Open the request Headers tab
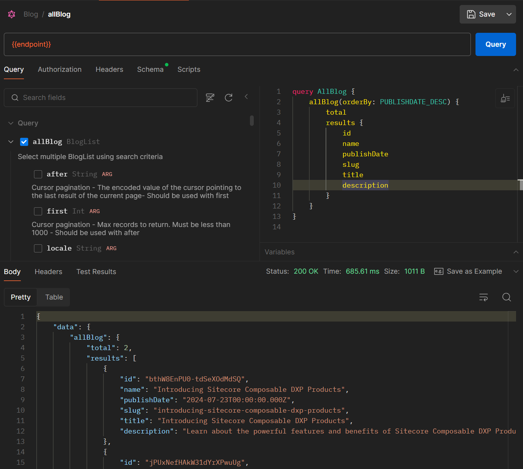 (x=109, y=69)
